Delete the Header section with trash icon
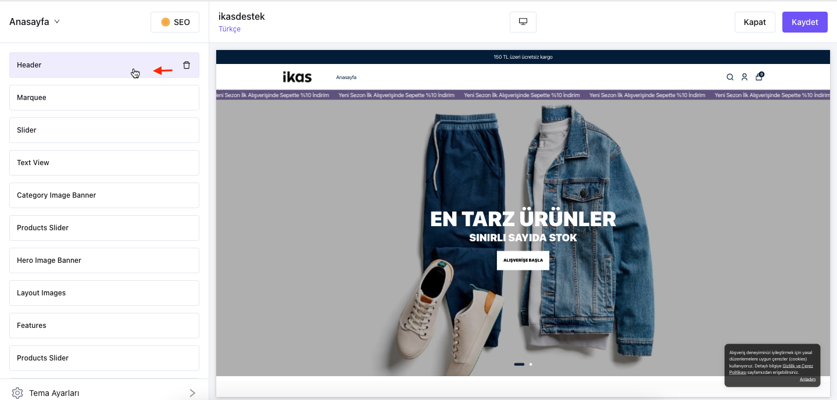This screenshot has width=837, height=400. [x=187, y=65]
